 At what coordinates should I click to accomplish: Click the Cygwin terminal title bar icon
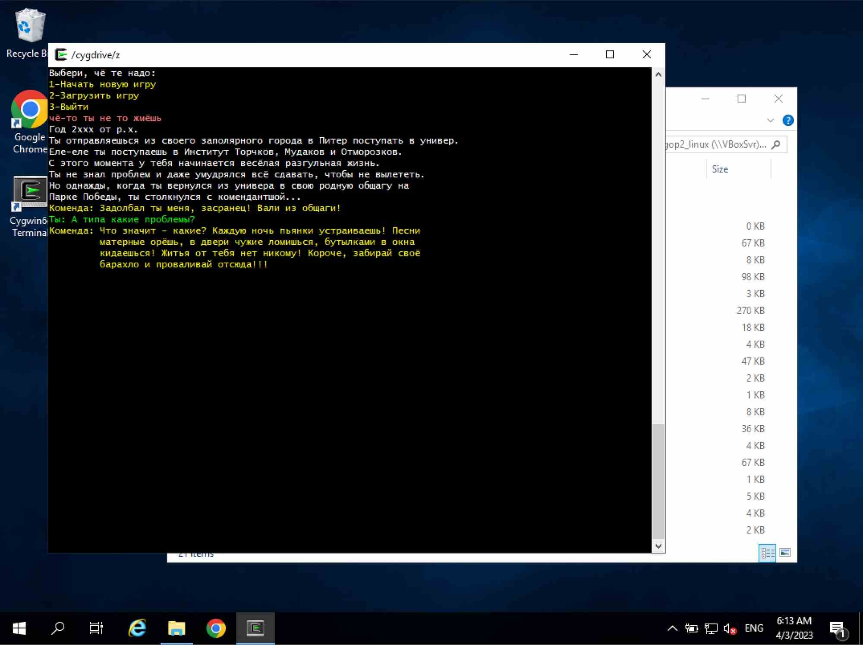click(61, 55)
